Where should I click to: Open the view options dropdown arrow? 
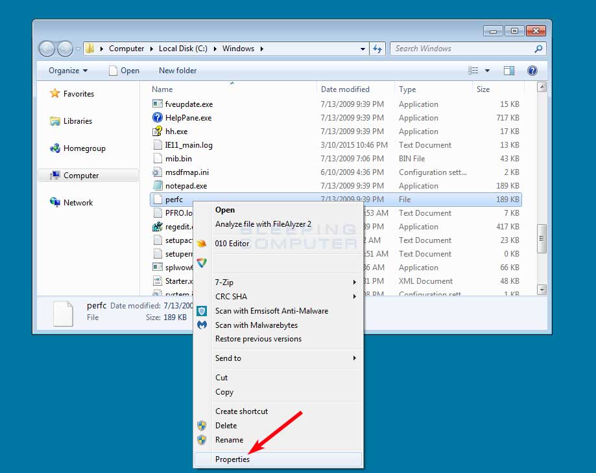point(488,71)
